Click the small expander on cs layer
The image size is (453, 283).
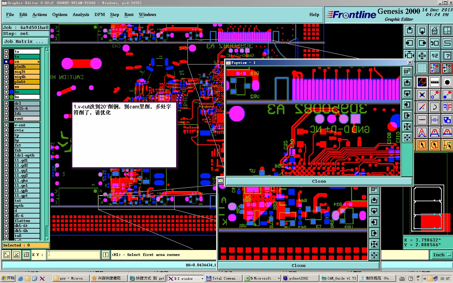coord(38,62)
